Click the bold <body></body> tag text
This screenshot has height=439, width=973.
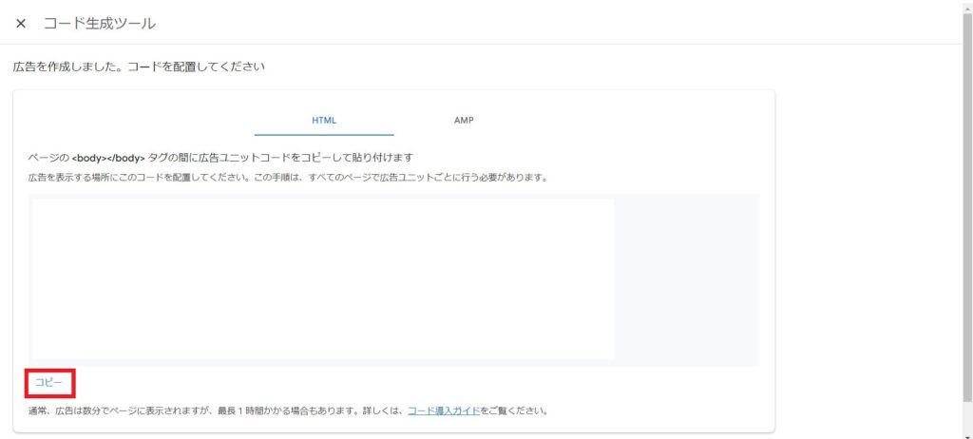pos(108,157)
